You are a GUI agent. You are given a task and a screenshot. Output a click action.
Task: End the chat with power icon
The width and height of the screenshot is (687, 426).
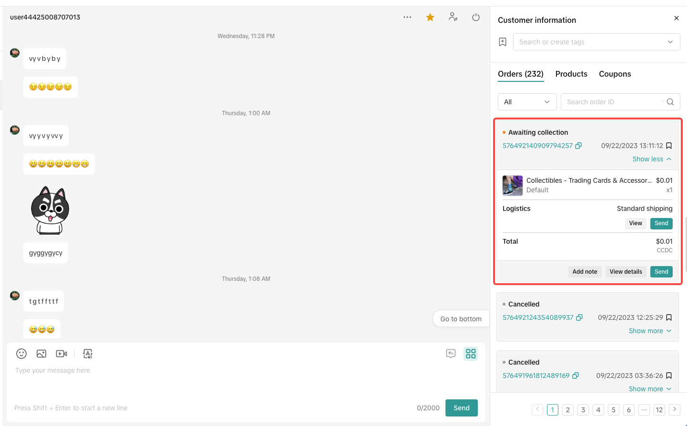476,18
